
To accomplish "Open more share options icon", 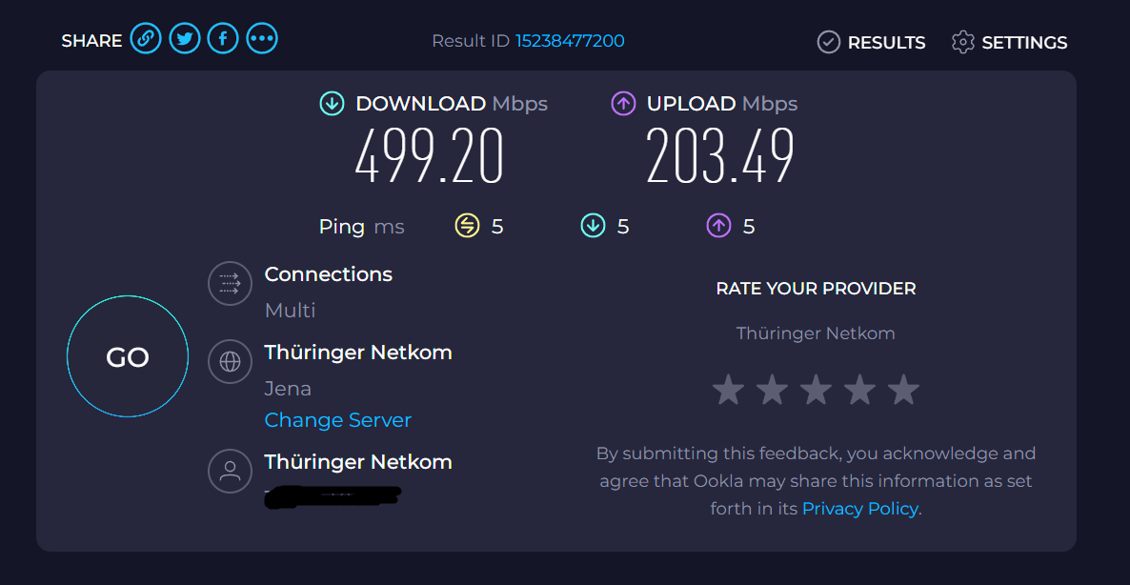I will tap(262, 38).
